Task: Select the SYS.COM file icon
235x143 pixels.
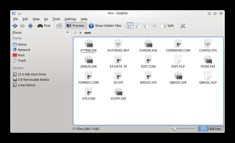Action: [x=88, y=92]
